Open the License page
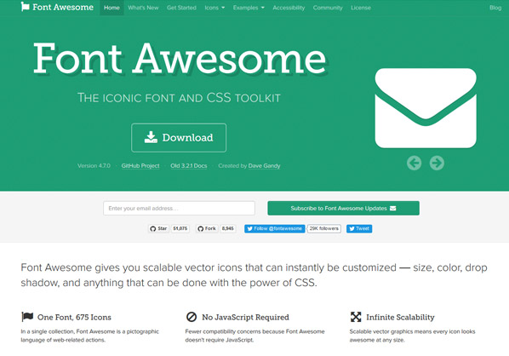The image size is (509, 356). [361, 8]
